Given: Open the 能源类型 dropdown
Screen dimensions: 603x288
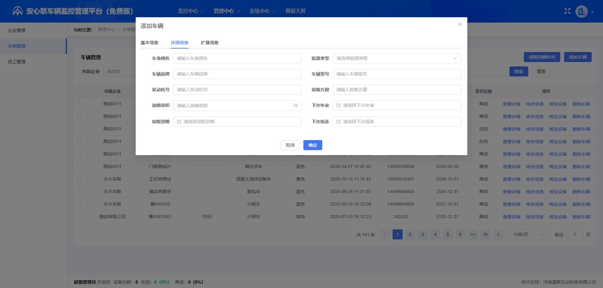Looking at the screenshot, I should click(397, 58).
